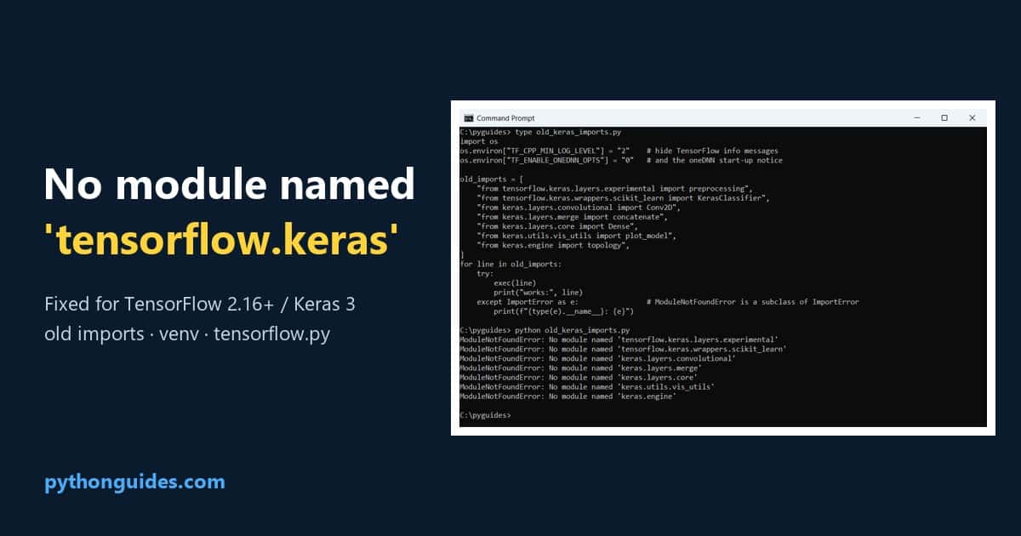Open the pythonguides.com link
This screenshot has width=1021, height=536.
[x=134, y=482]
